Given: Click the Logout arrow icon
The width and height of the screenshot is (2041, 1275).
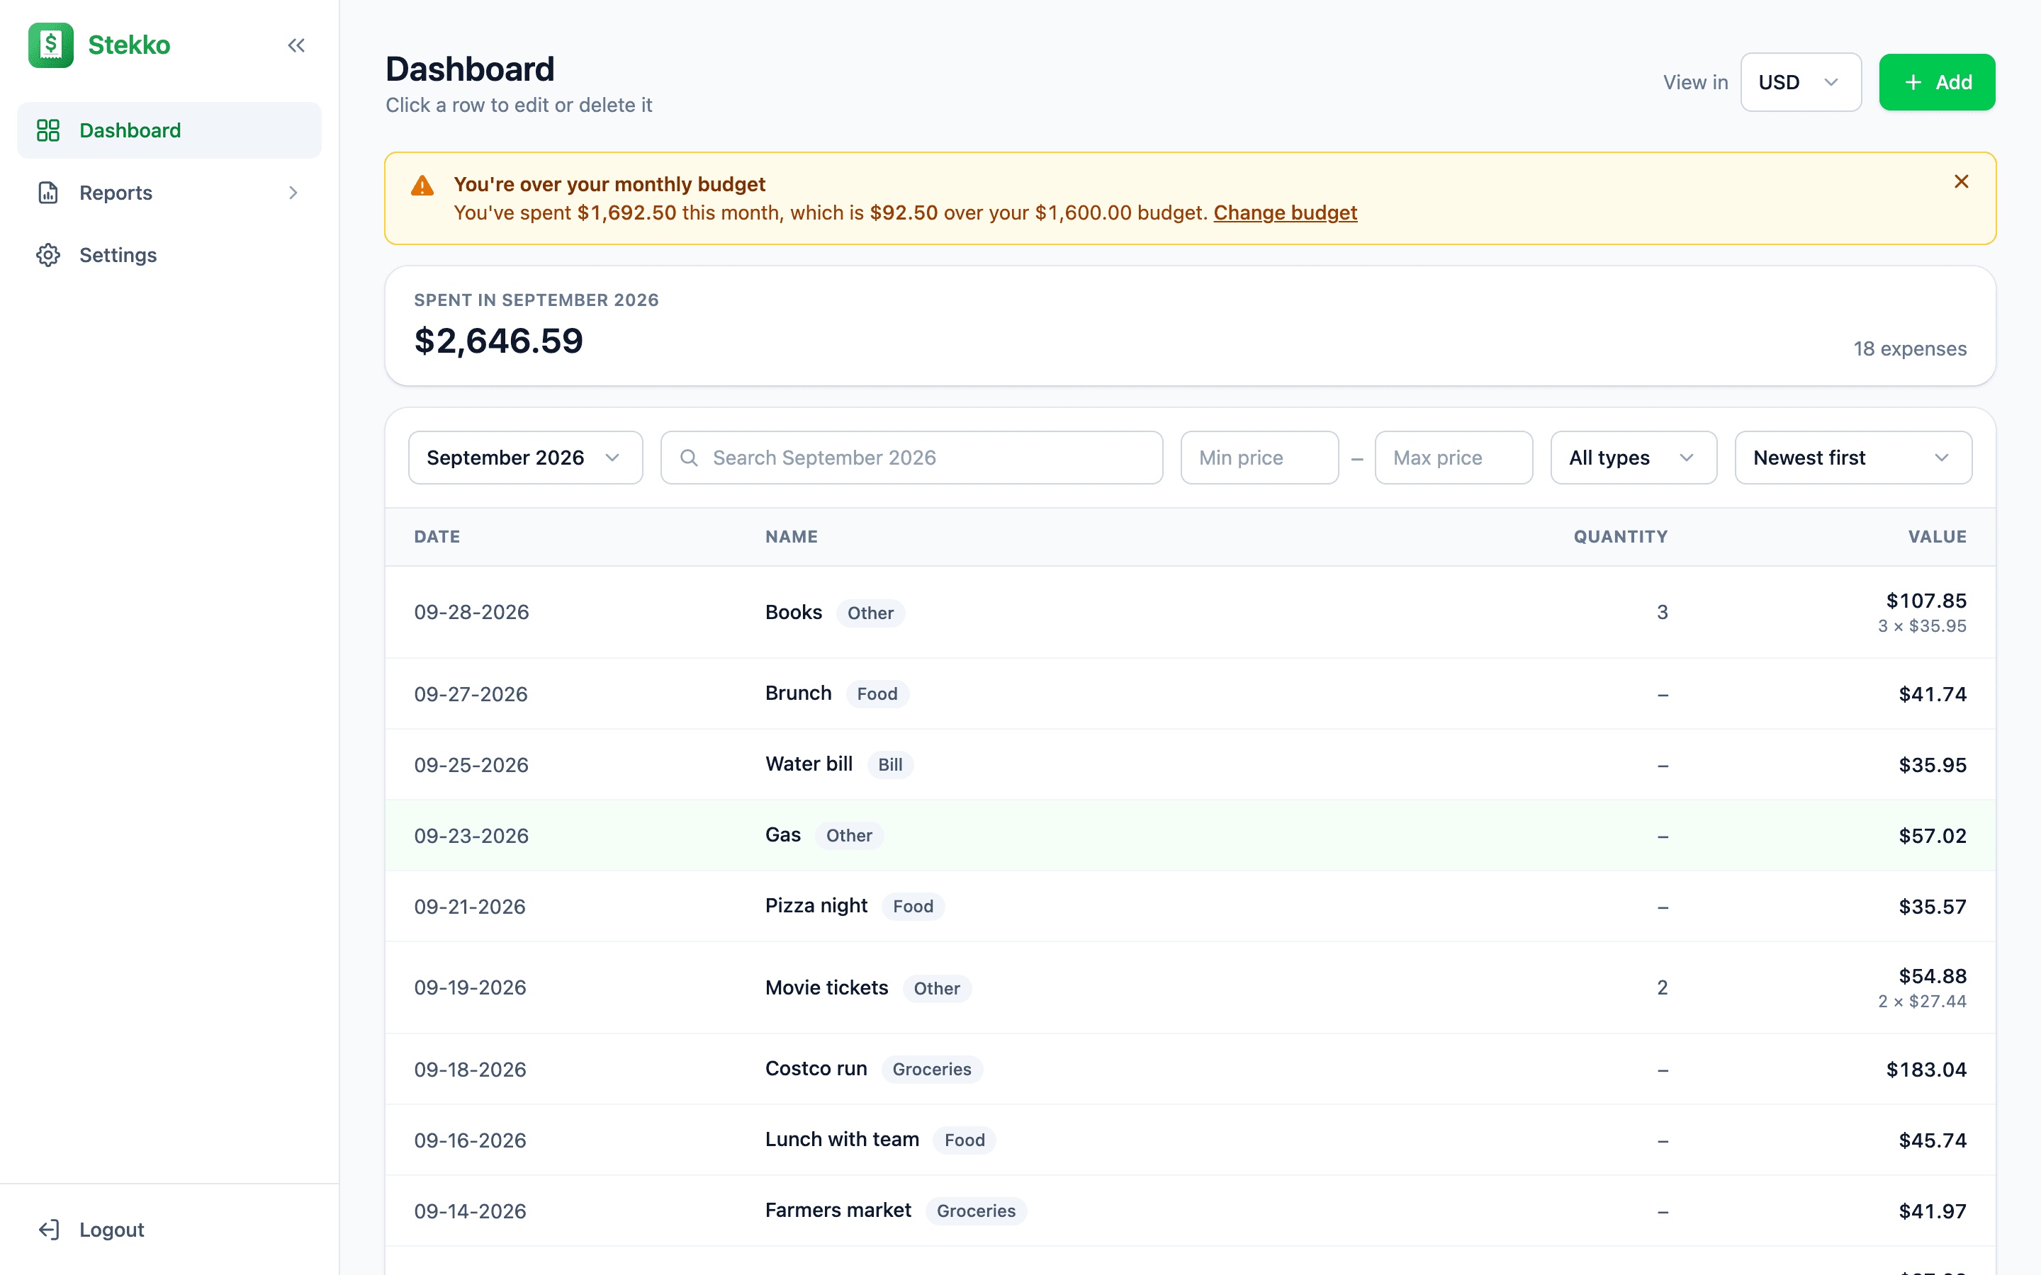Looking at the screenshot, I should point(48,1230).
